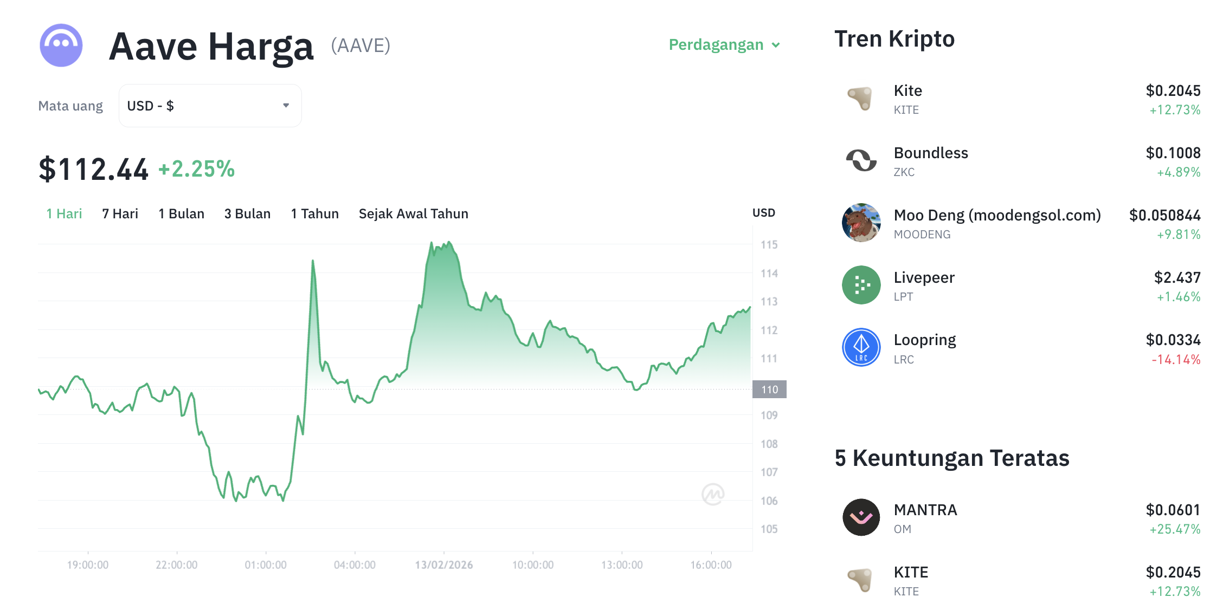The height and width of the screenshot is (610, 1210).
Task: Select the Kite coin icon
Action: coord(861,99)
